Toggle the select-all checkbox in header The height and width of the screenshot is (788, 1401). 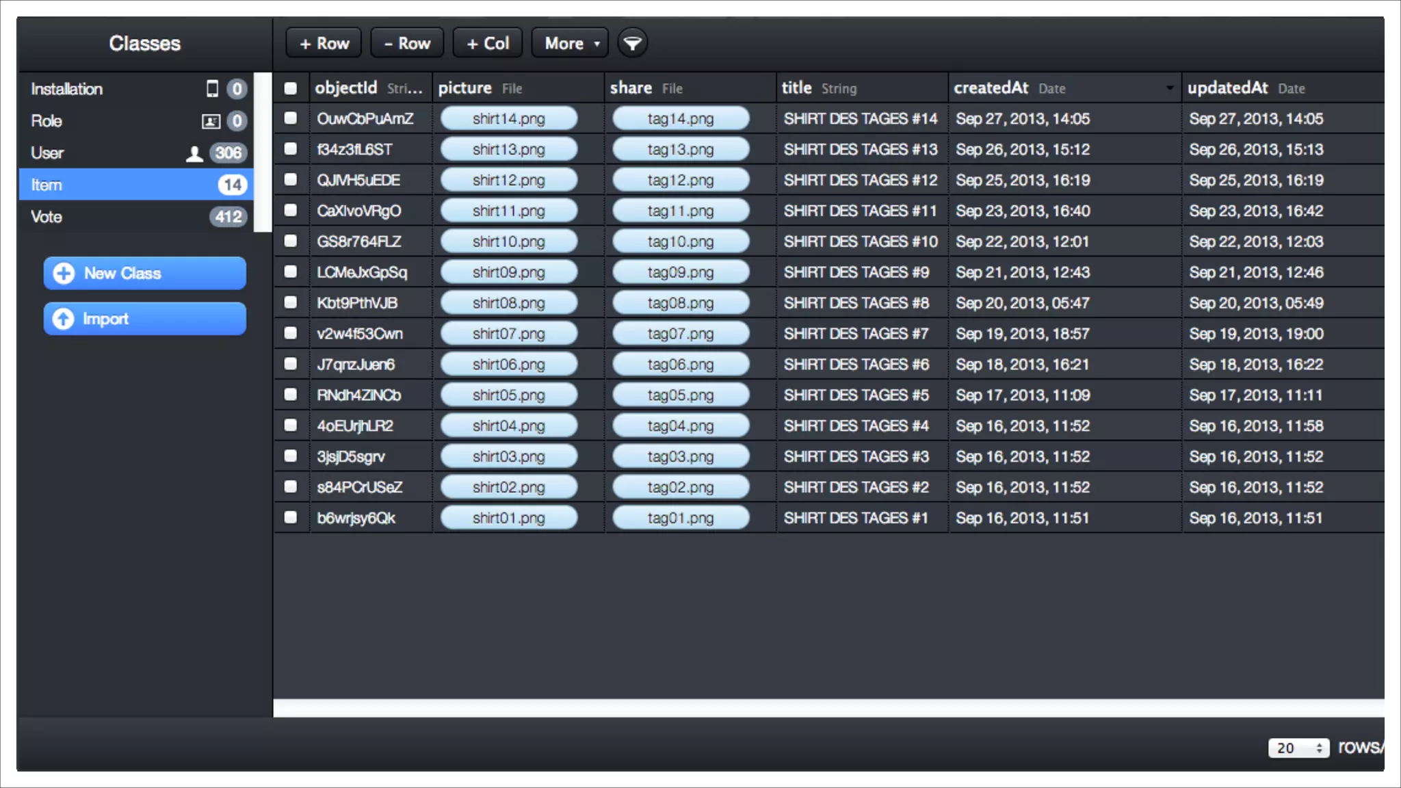(291, 88)
